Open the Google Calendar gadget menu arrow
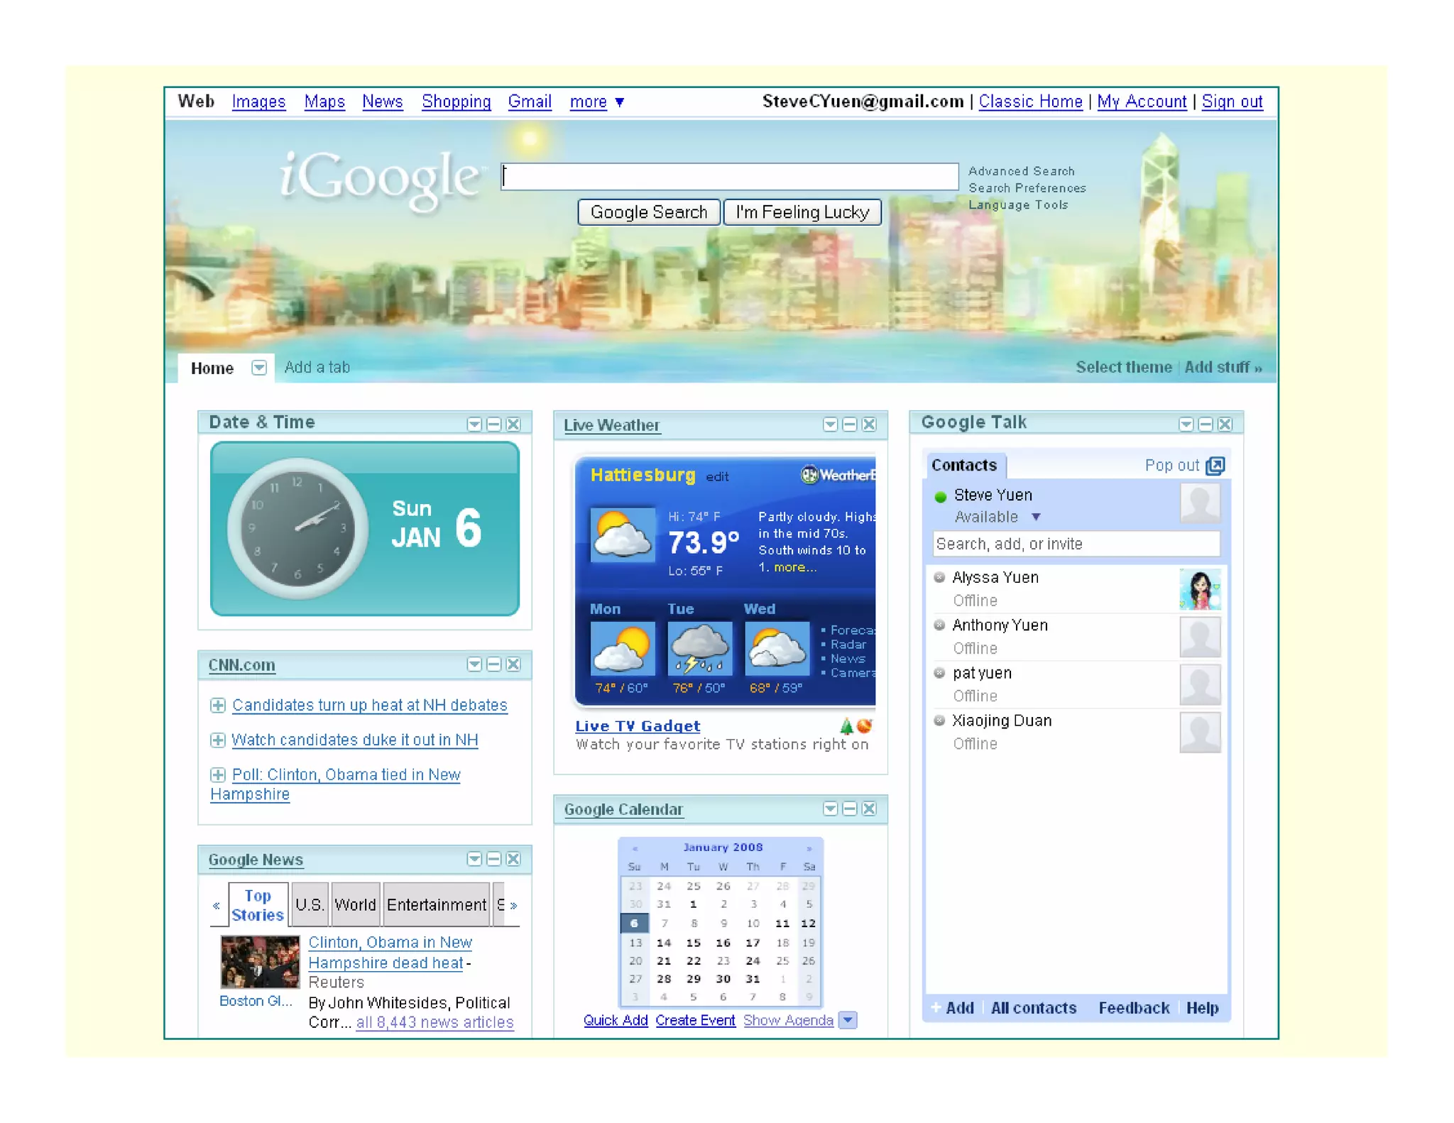 coord(830,809)
